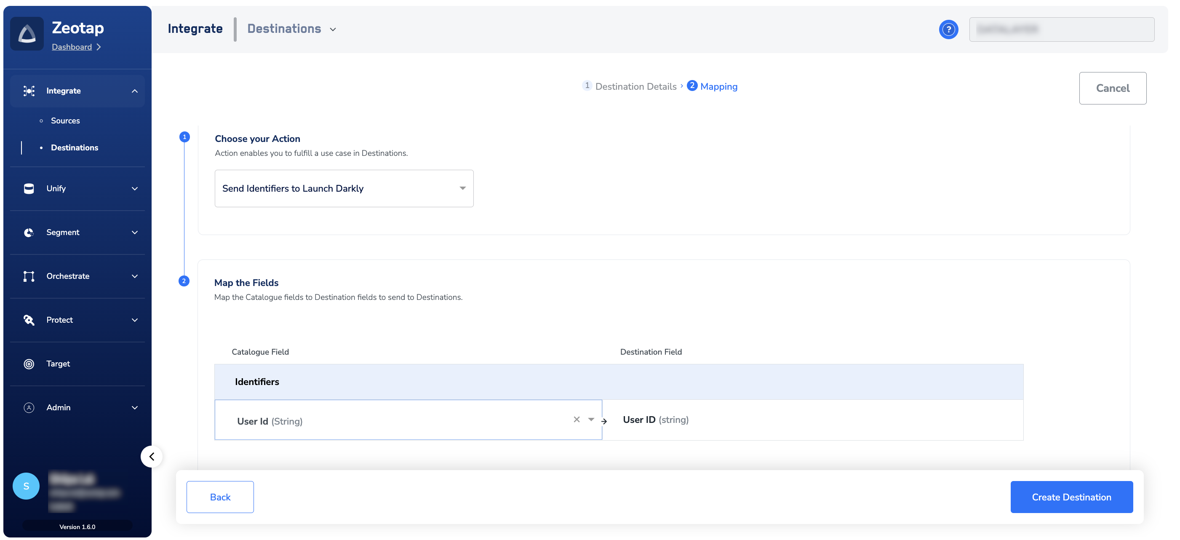
Task: Open Target from the sidebar
Action: (58, 364)
